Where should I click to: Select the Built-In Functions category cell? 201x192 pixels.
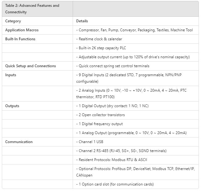[20, 39]
